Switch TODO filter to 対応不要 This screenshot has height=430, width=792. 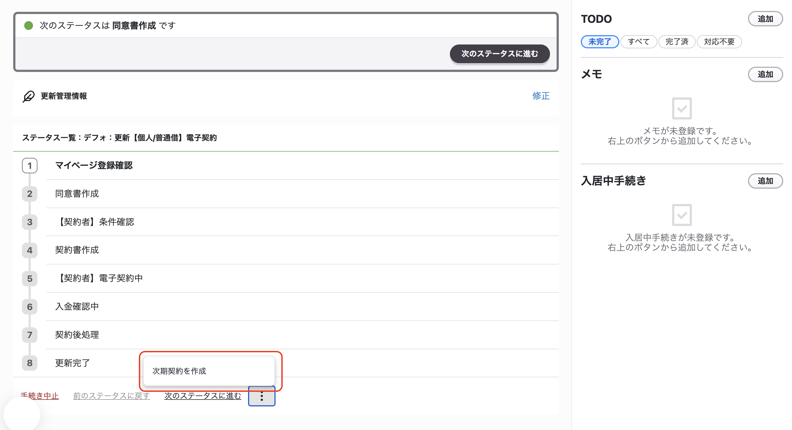click(719, 42)
